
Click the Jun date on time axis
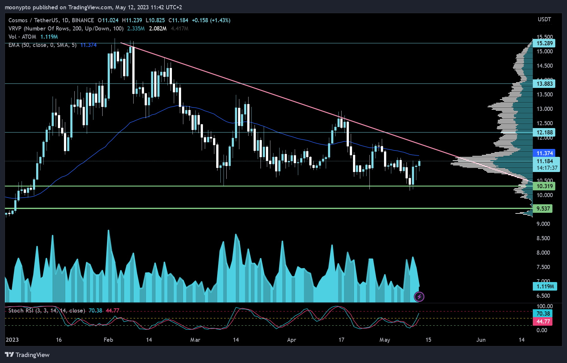click(481, 340)
